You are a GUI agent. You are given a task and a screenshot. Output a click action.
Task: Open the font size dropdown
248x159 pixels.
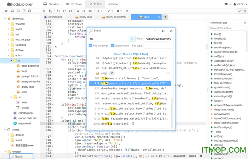100,11
